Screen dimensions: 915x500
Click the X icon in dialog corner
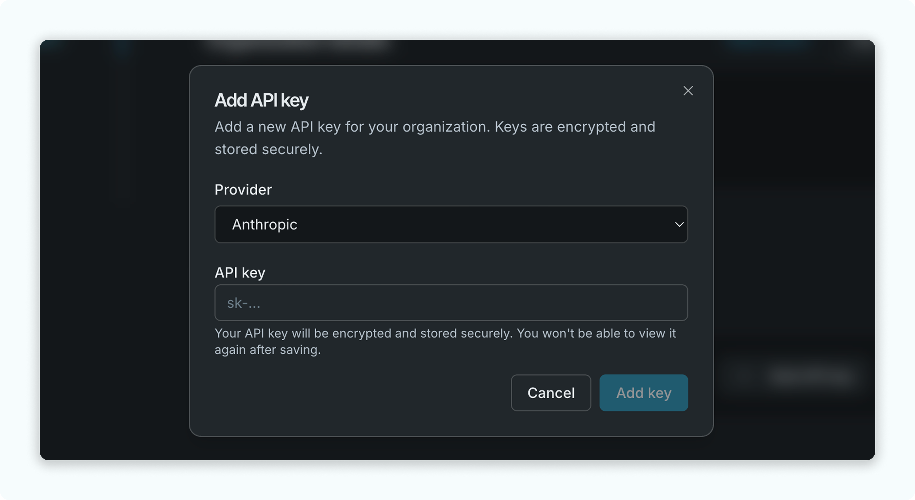[x=688, y=91]
